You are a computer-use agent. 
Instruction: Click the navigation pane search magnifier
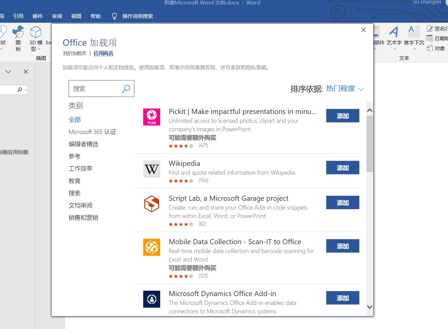(x=20, y=90)
